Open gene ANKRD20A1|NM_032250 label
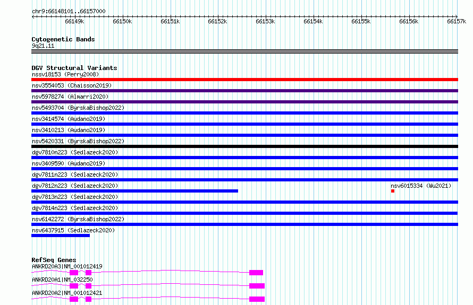The width and height of the screenshot is (473, 305). (62, 280)
